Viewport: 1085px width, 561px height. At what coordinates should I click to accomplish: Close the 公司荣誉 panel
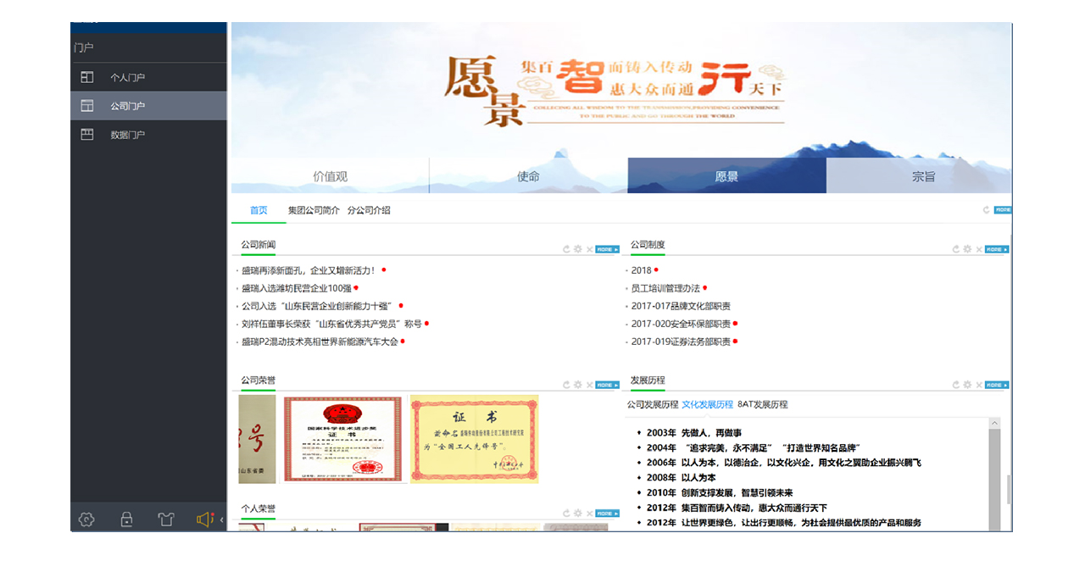589,385
